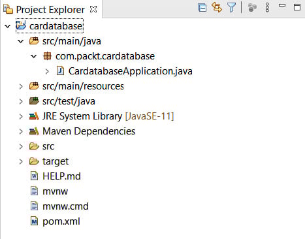
Task: Select the mvnw.cmd file
Action: click(x=65, y=206)
